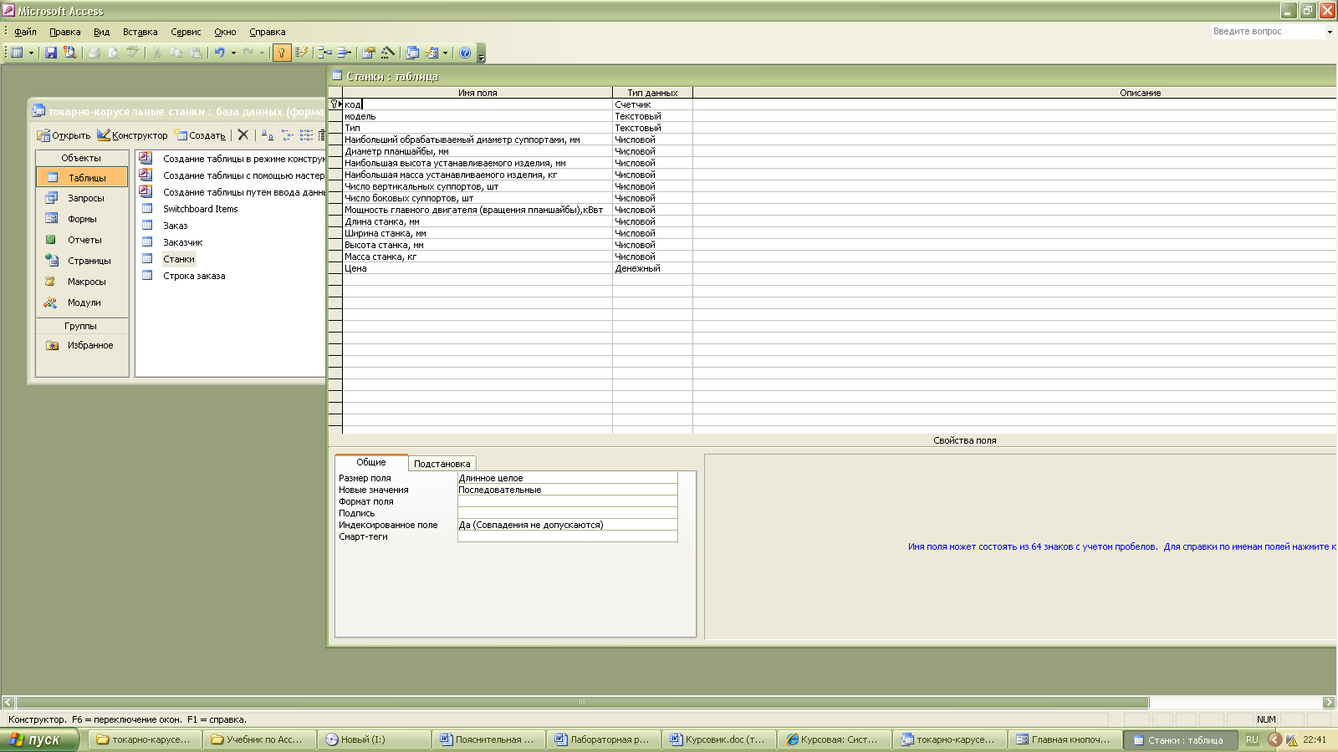This screenshot has width=1338, height=752.
Task: Open the Вставка menu
Action: tap(140, 32)
